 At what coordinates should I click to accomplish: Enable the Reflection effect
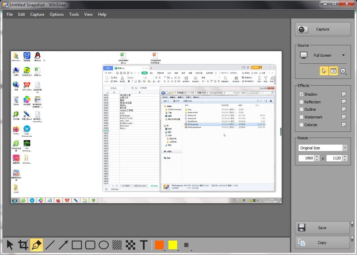pyautogui.click(x=301, y=102)
